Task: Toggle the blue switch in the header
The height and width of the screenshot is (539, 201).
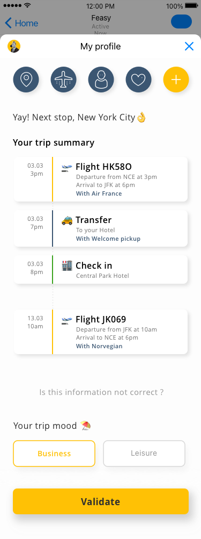Action: (x=182, y=21)
